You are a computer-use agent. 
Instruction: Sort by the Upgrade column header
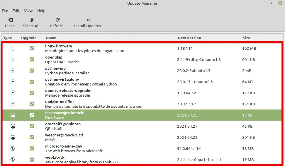31,38
